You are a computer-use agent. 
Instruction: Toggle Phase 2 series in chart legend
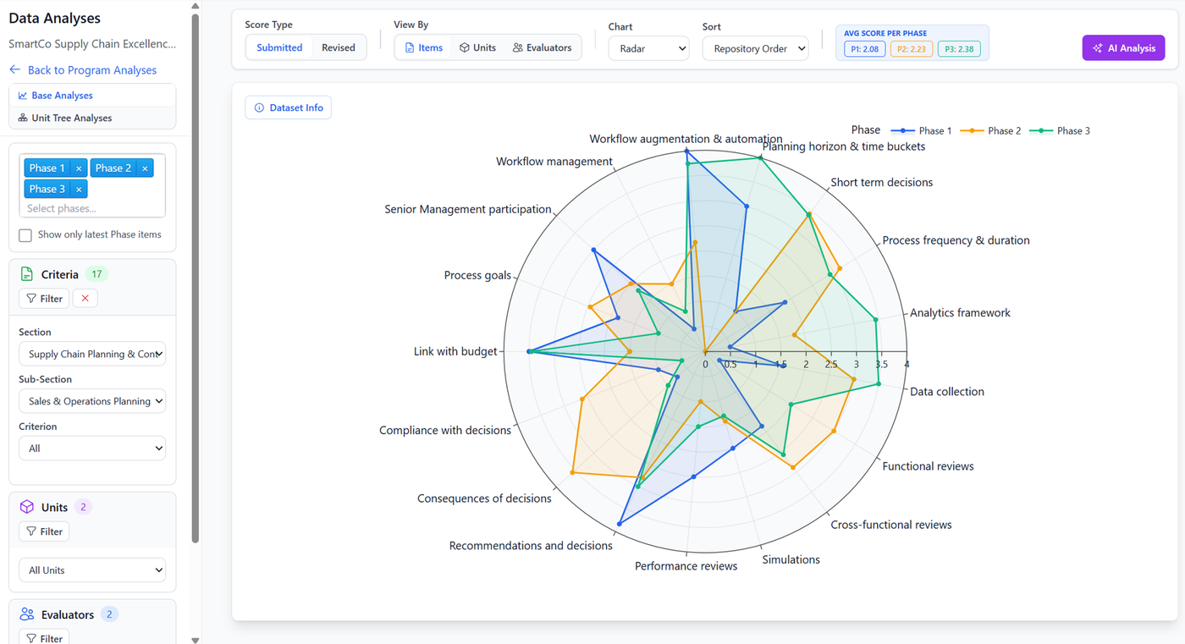[989, 130]
